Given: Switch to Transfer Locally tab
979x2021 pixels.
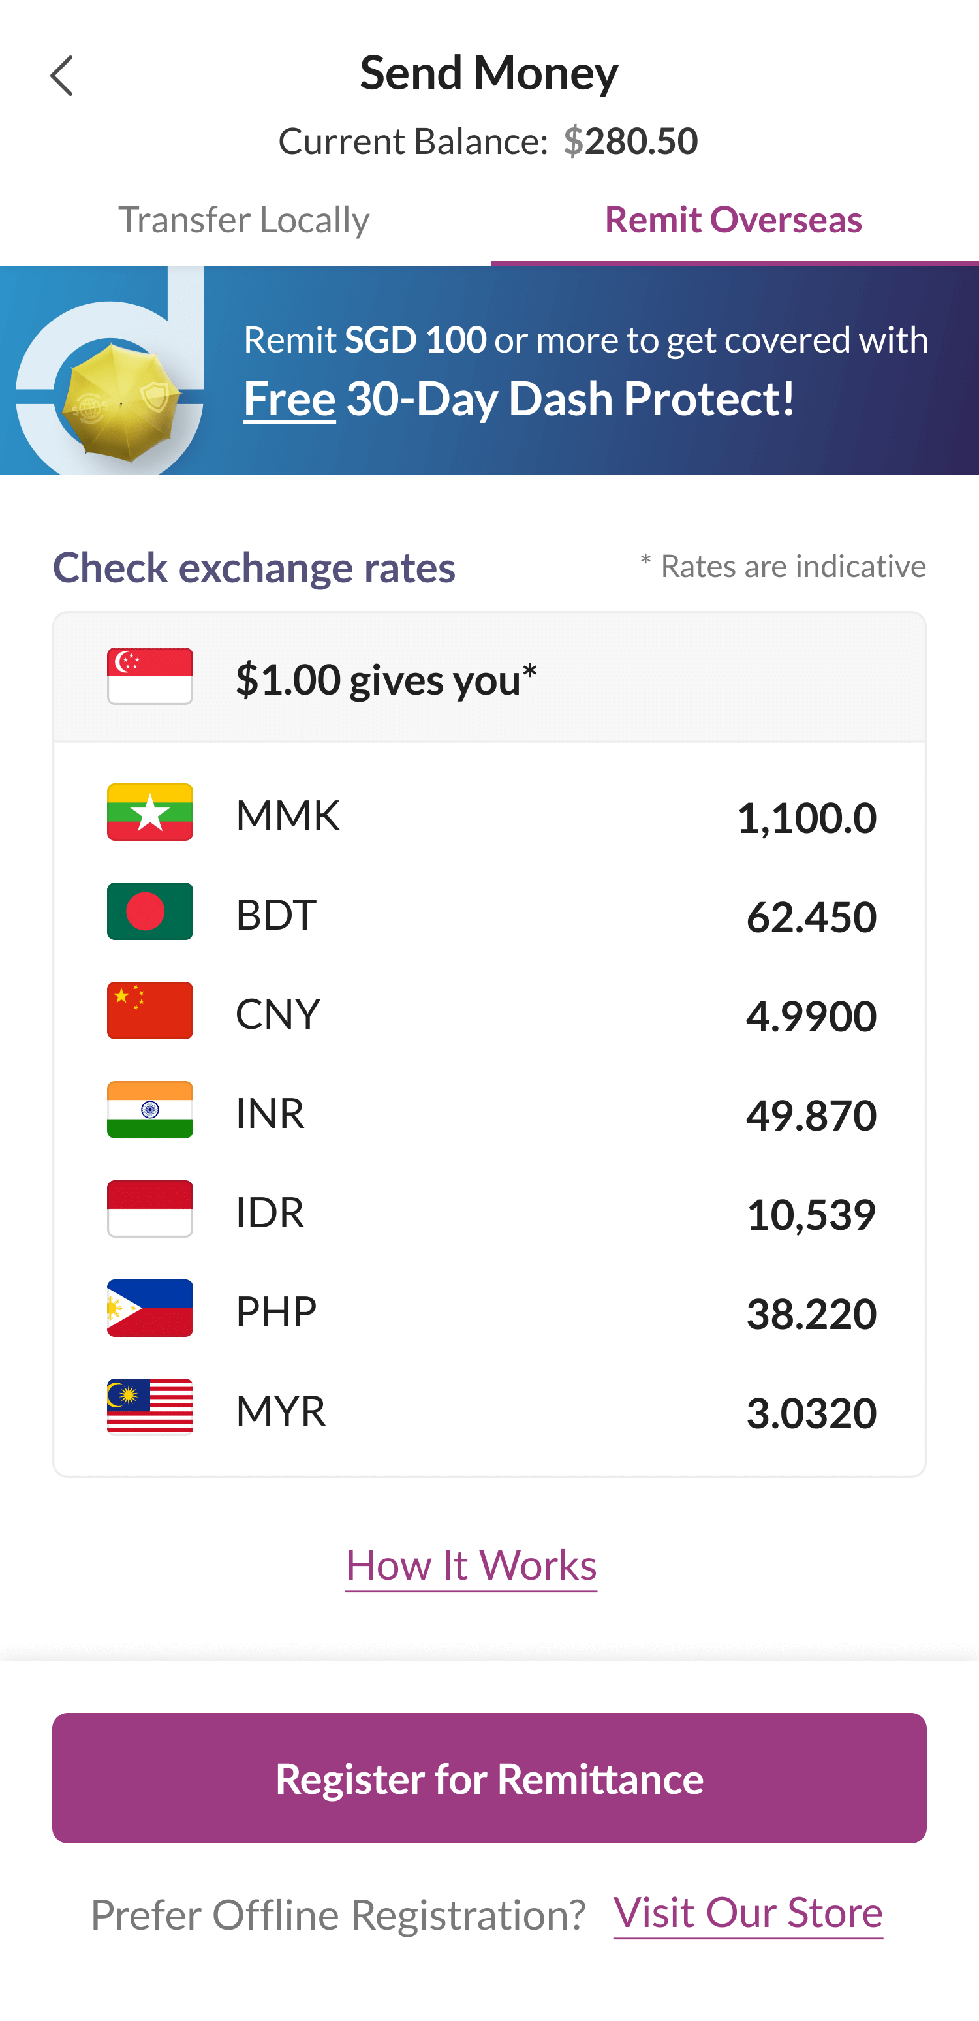Looking at the screenshot, I should coord(244,221).
